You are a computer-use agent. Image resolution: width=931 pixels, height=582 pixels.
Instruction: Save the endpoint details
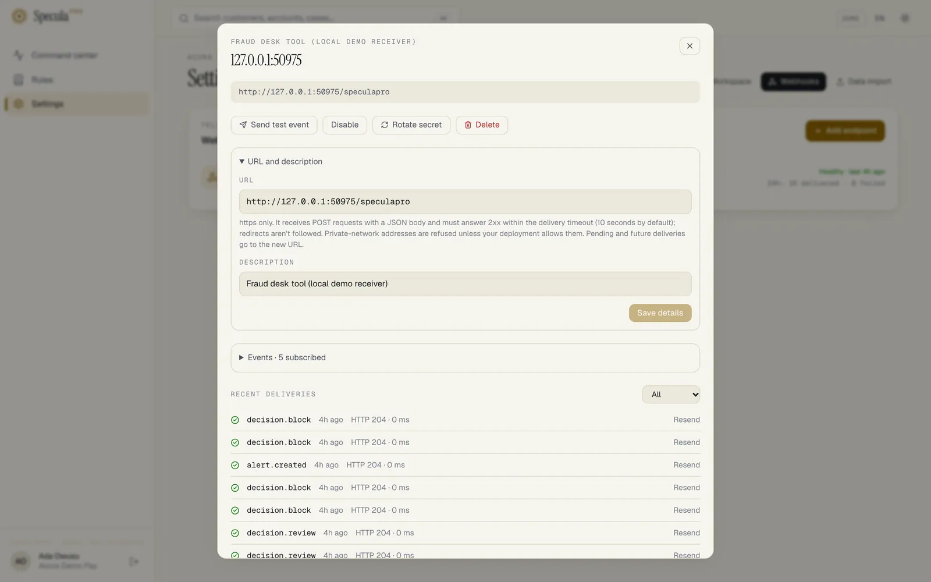click(660, 313)
